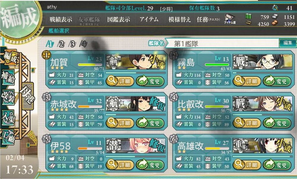Image resolution: width=297 pixels, height=179 pixels.
Task: Click 変更 button for 霧島
Action: pos(277,81)
